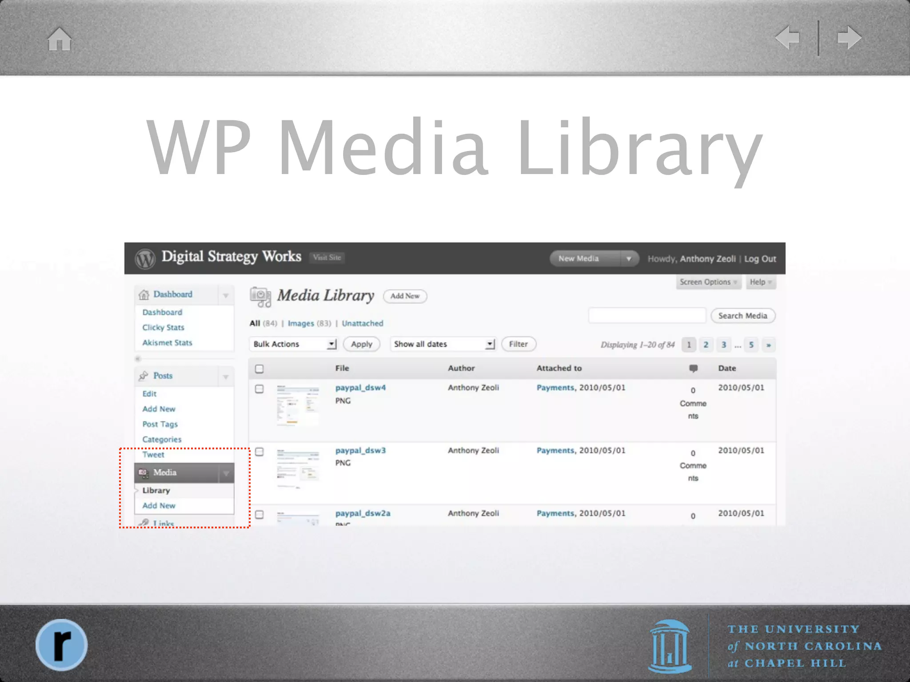Screen dimensions: 910x682
Task: Filter by Images (83)
Action: coord(309,323)
